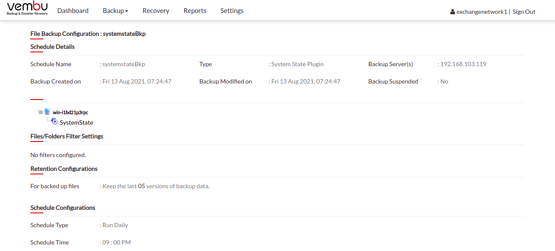This screenshot has height=251, width=555.
Task: Click the Retention Configurations heading
Action: tap(64, 169)
